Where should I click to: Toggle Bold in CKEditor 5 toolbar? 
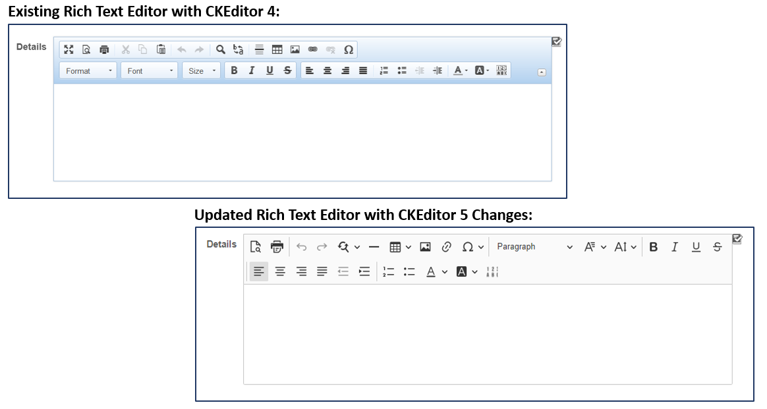point(654,247)
